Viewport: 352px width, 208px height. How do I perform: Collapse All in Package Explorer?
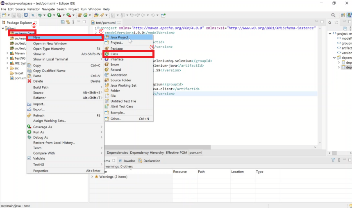click(63, 22)
